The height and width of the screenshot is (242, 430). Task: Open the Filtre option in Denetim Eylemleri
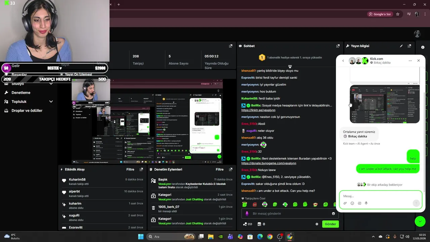coord(219,169)
